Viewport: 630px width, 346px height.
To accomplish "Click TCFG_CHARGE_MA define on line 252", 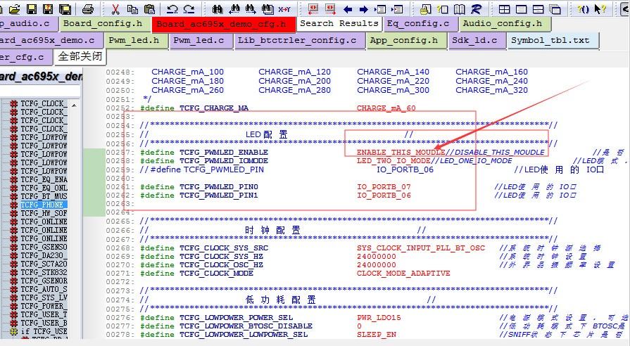I will coord(214,108).
